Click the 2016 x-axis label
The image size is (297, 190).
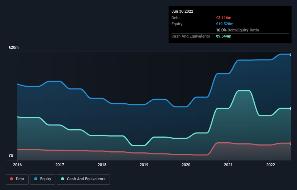click(x=17, y=165)
